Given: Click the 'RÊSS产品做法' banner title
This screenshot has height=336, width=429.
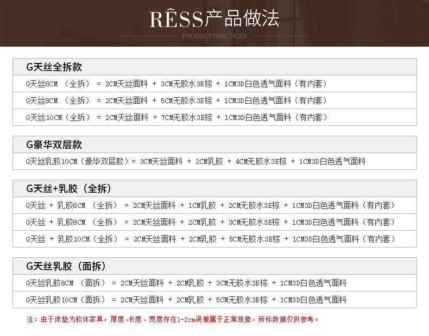Looking at the screenshot, I should 214,18.
